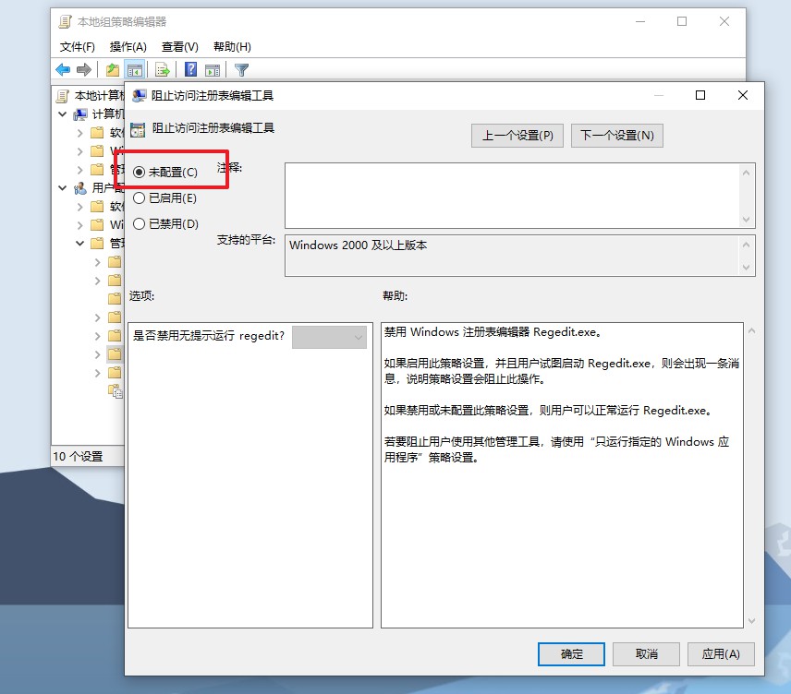Select the 已禁用(D) radio button
The height and width of the screenshot is (694, 791).
[140, 223]
